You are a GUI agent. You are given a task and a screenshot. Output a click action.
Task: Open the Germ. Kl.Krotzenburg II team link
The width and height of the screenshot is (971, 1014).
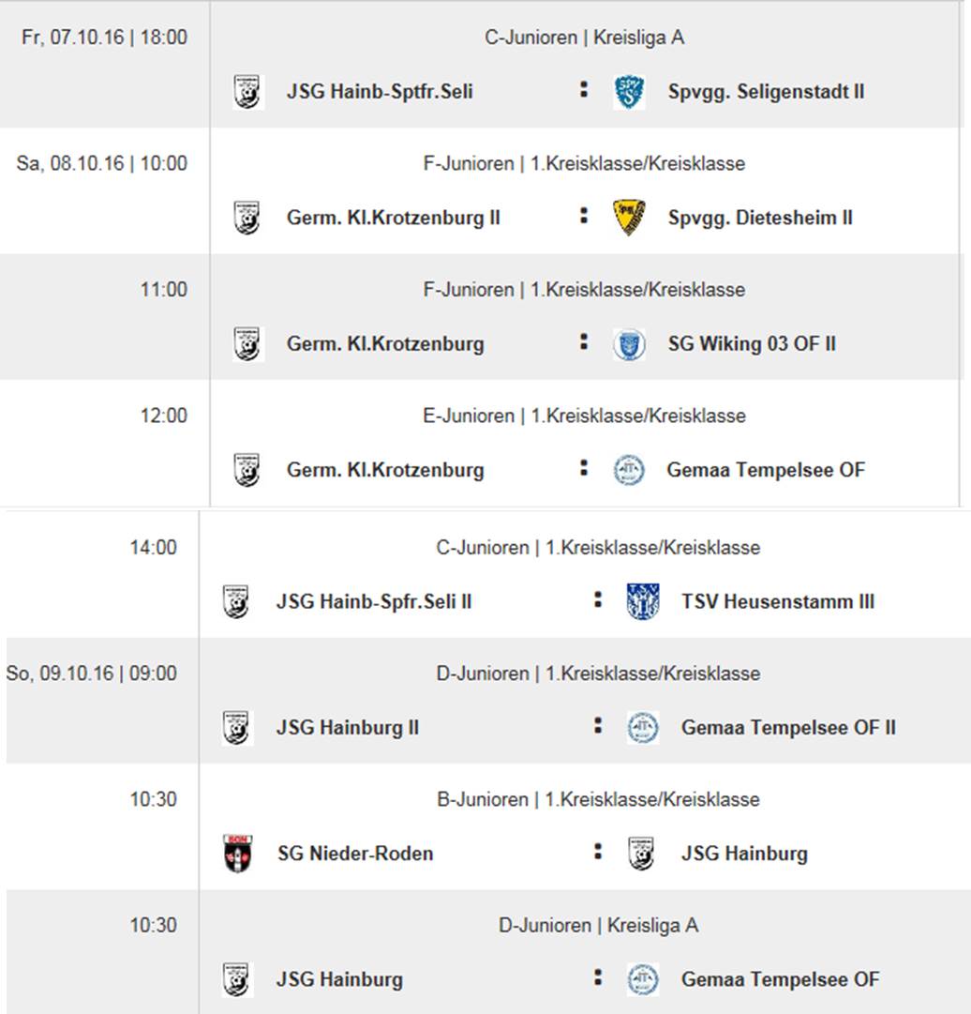click(x=393, y=218)
